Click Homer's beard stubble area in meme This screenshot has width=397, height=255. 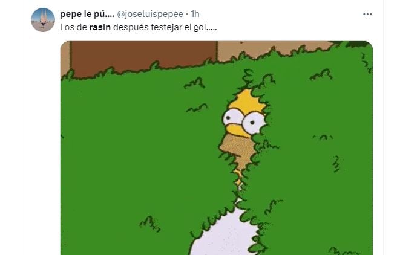pyautogui.click(x=237, y=148)
